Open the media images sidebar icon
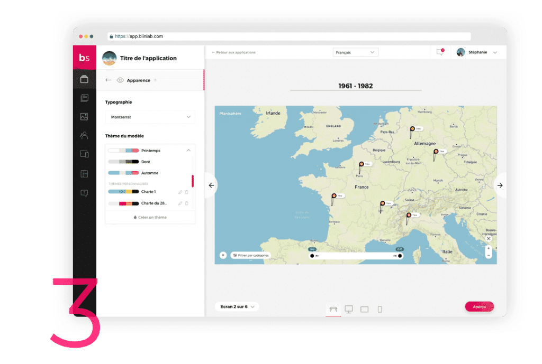Screen dimensions: 542x364 click(x=84, y=117)
